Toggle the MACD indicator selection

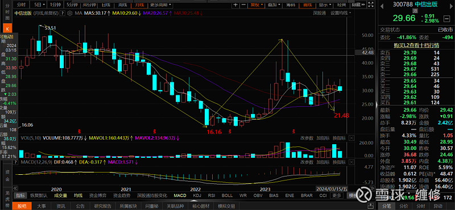point(180,195)
